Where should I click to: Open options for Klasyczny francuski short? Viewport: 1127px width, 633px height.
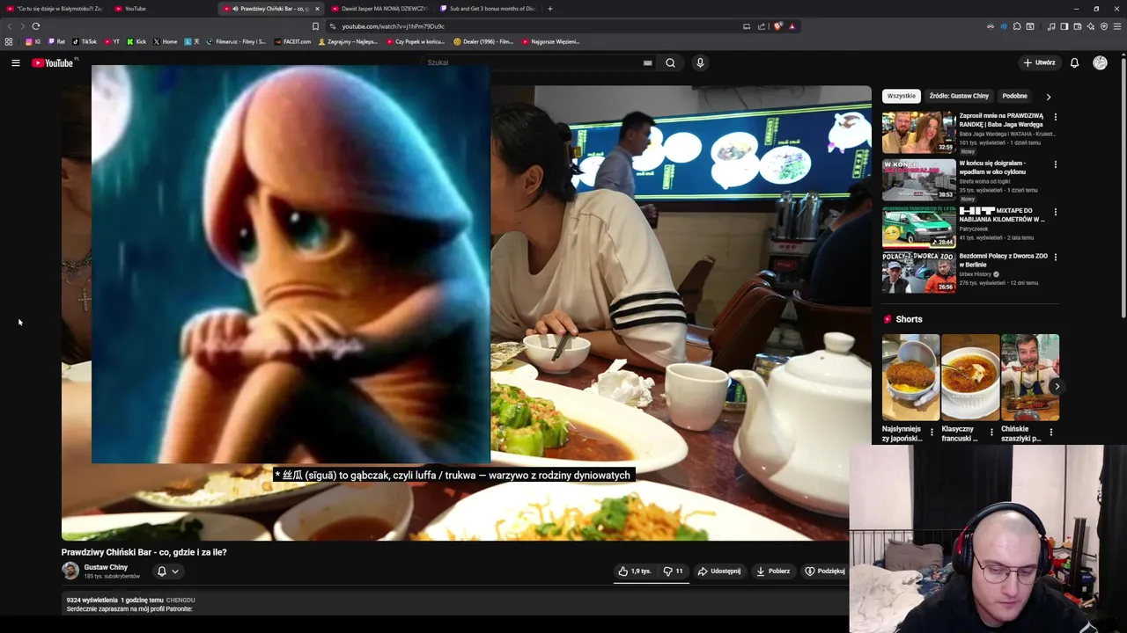[x=991, y=433]
